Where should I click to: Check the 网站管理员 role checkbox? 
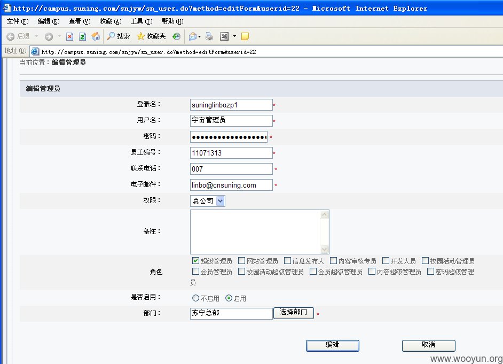tap(241, 261)
